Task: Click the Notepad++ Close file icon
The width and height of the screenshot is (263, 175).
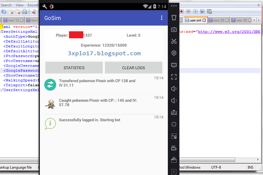Action: [11, 12]
